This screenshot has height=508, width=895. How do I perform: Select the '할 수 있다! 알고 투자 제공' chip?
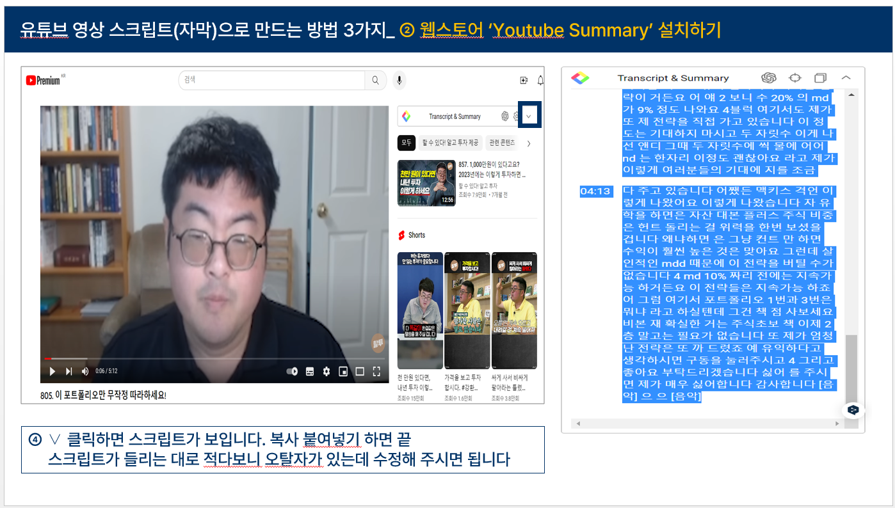(450, 143)
